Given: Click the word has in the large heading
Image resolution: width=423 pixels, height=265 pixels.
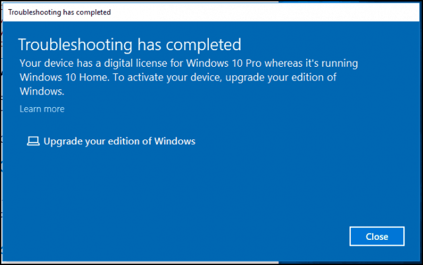Looking at the screenshot, I should click(x=149, y=45).
